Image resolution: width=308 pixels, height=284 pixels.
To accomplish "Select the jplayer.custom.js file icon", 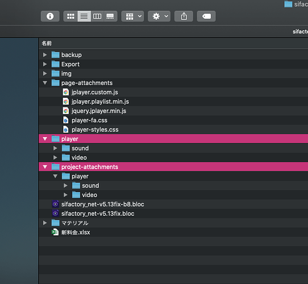I will [x=66, y=92].
